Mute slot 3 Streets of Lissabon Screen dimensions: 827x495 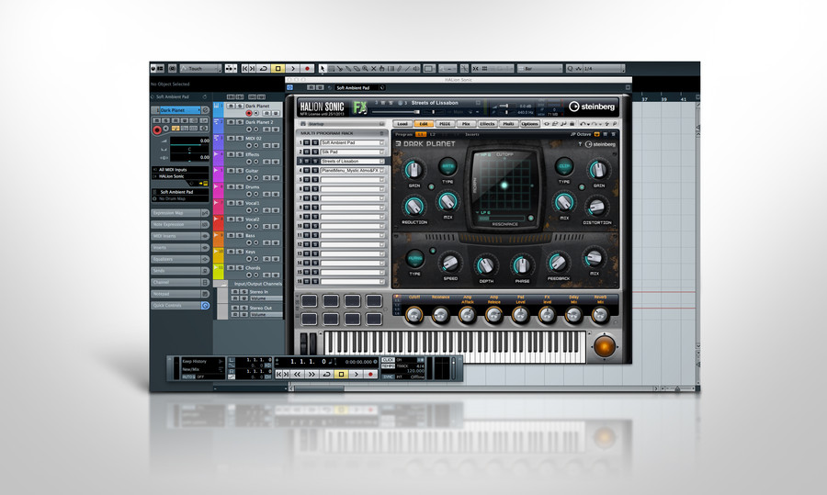[307, 162]
